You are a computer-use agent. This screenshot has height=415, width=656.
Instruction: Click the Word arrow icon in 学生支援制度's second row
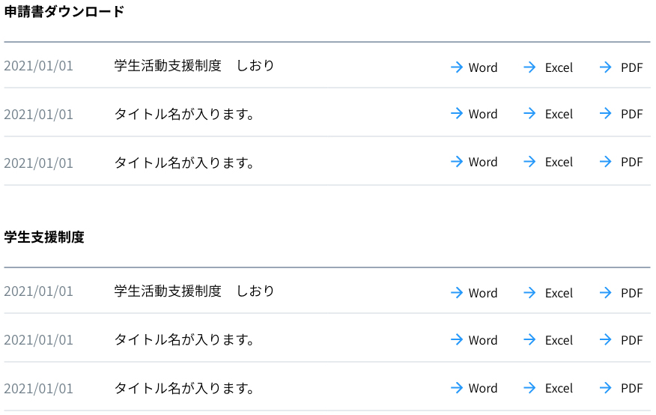click(x=456, y=340)
